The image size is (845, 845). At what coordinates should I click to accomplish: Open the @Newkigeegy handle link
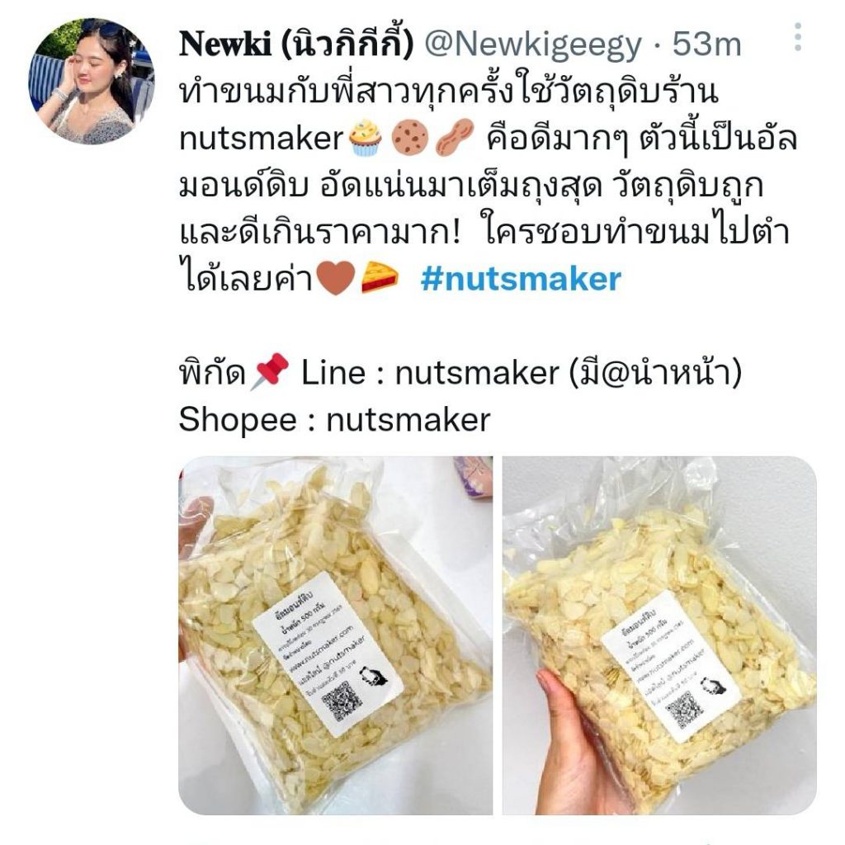pyautogui.click(x=533, y=45)
